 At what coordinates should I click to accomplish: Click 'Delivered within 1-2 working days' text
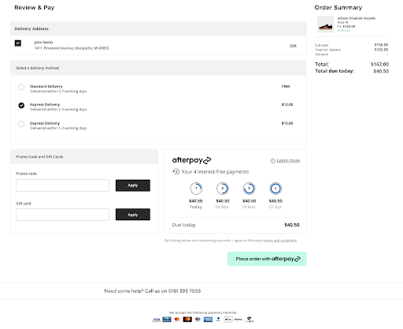[x=58, y=128]
